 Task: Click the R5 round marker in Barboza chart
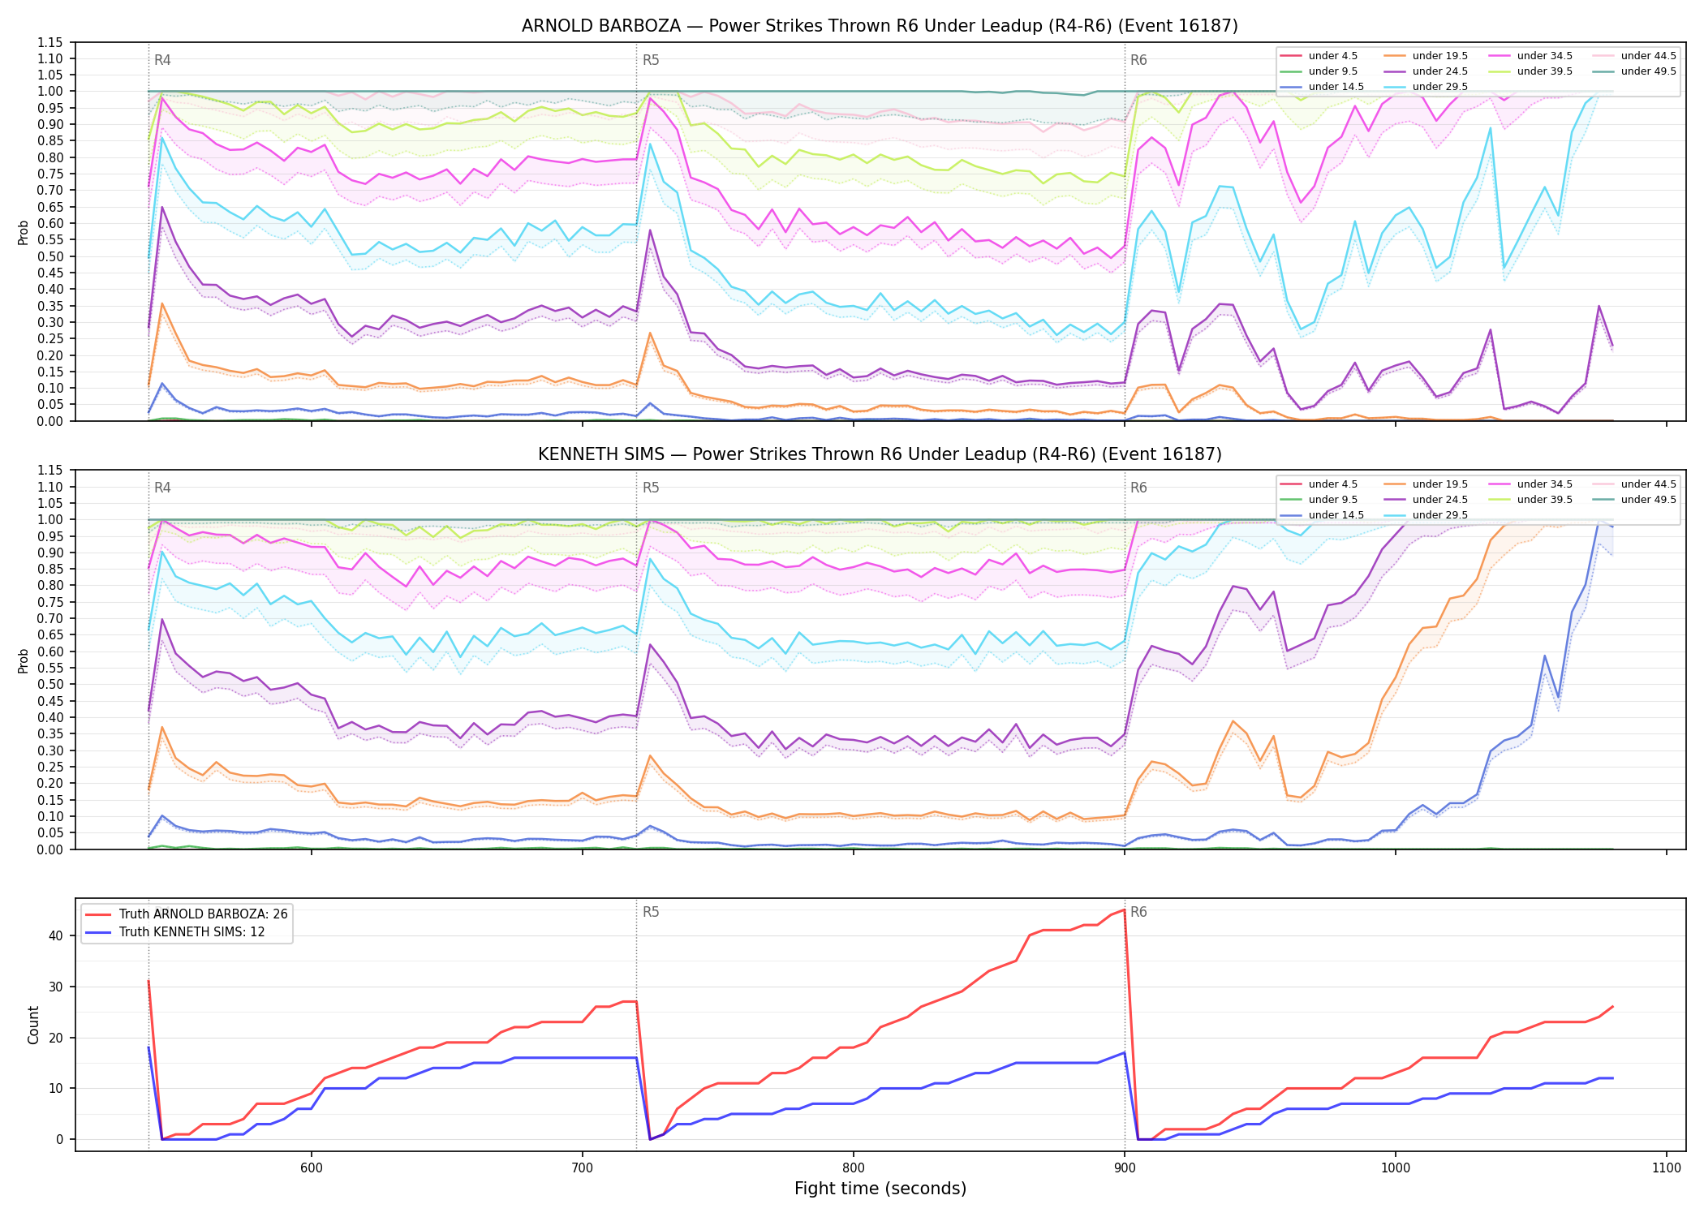[651, 60]
